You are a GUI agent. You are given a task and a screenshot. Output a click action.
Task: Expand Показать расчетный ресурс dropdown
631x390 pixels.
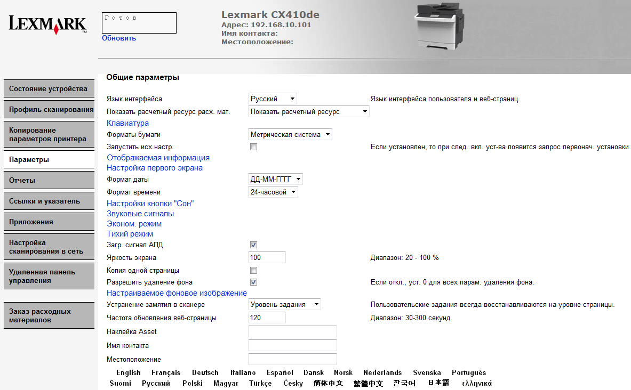(309, 111)
